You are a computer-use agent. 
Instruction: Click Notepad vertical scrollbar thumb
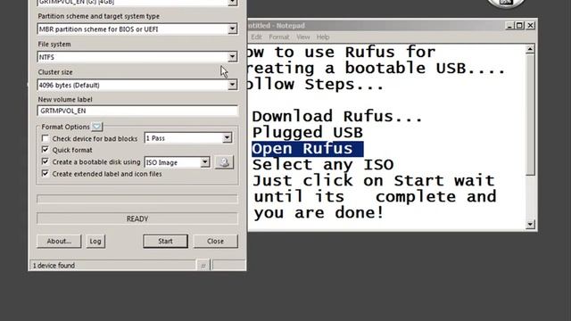(x=531, y=115)
